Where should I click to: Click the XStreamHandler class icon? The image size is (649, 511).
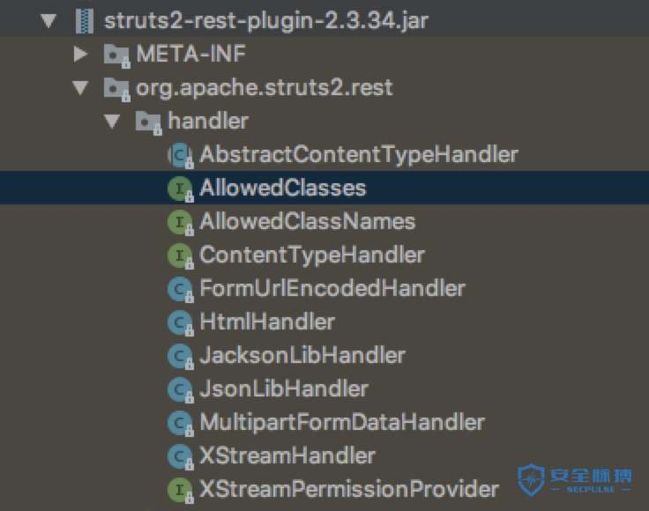(180, 456)
